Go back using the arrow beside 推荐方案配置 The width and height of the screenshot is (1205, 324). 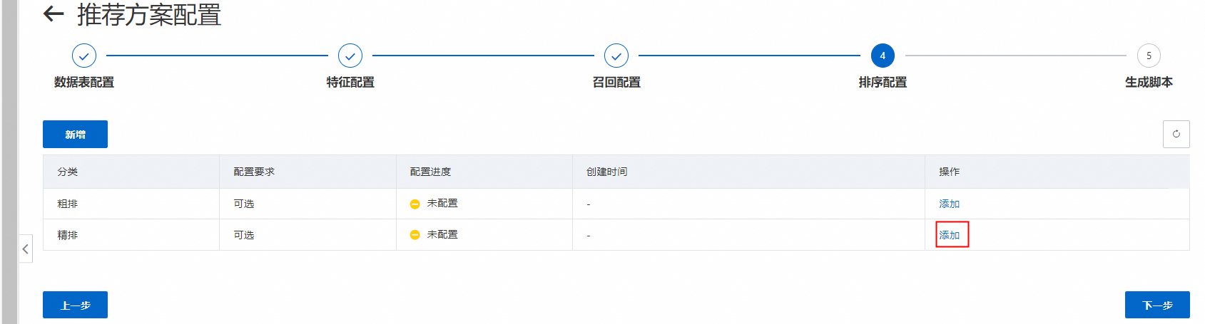coord(54,14)
